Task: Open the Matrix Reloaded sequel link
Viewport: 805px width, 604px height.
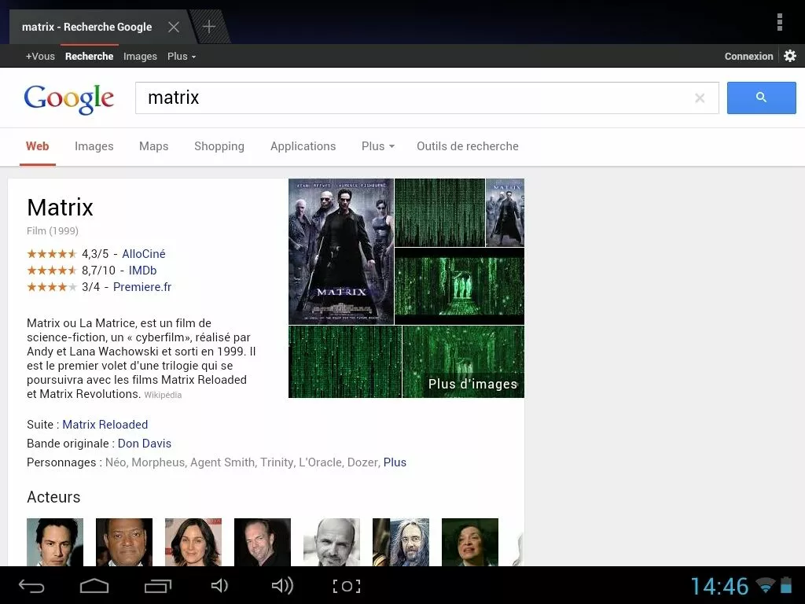Action: click(x=105, y=425)
